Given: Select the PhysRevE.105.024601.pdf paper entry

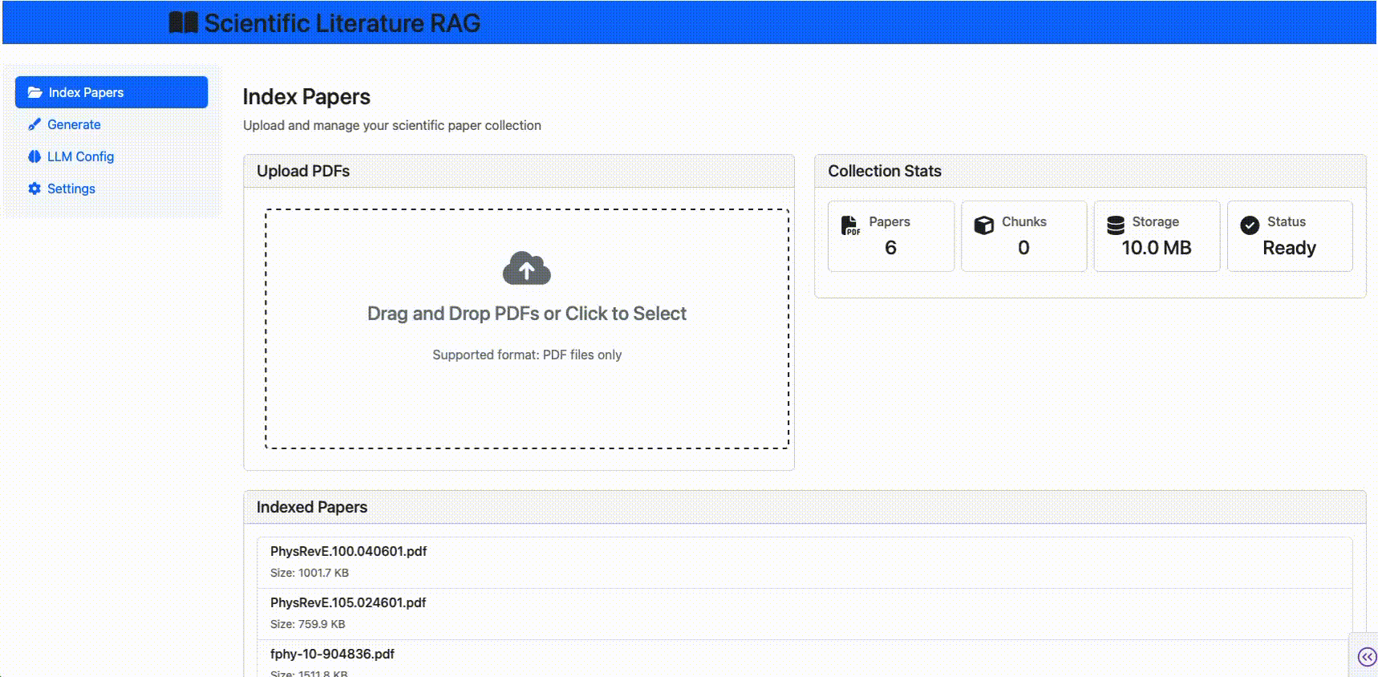Looking at the screenshot, I should tap(348, 603).
